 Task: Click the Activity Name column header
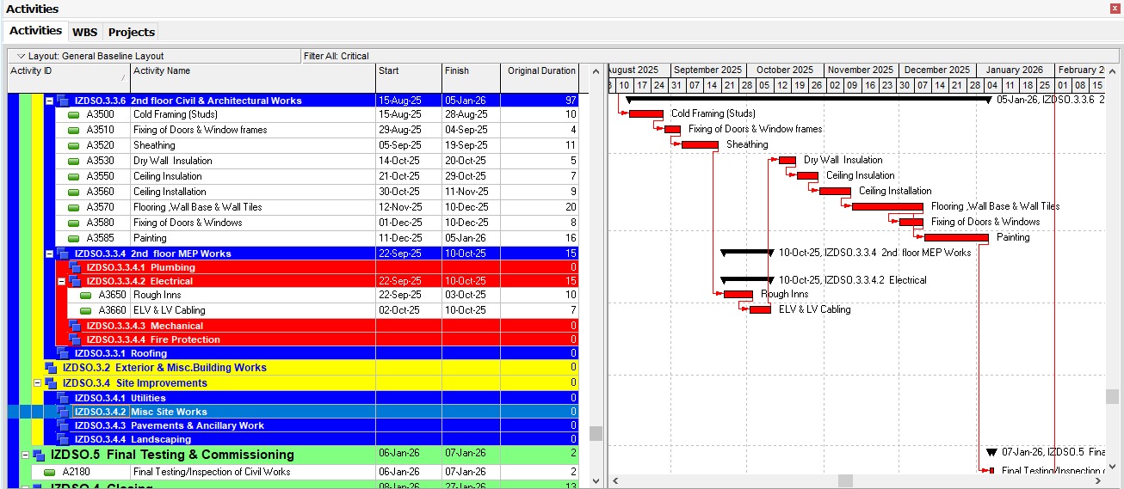(252, 71)
